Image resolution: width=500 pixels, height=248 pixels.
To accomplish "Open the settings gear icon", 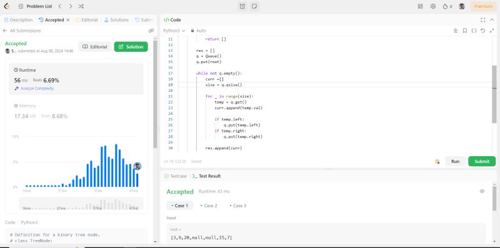I will coord(433,6).
